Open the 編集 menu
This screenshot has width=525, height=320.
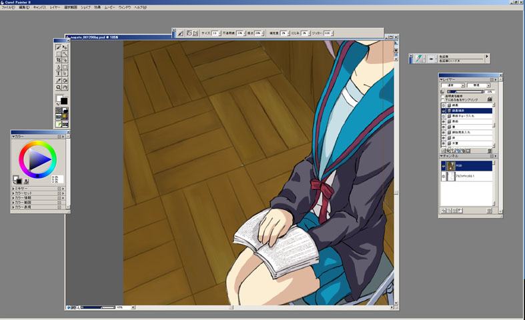coord(24,7)
